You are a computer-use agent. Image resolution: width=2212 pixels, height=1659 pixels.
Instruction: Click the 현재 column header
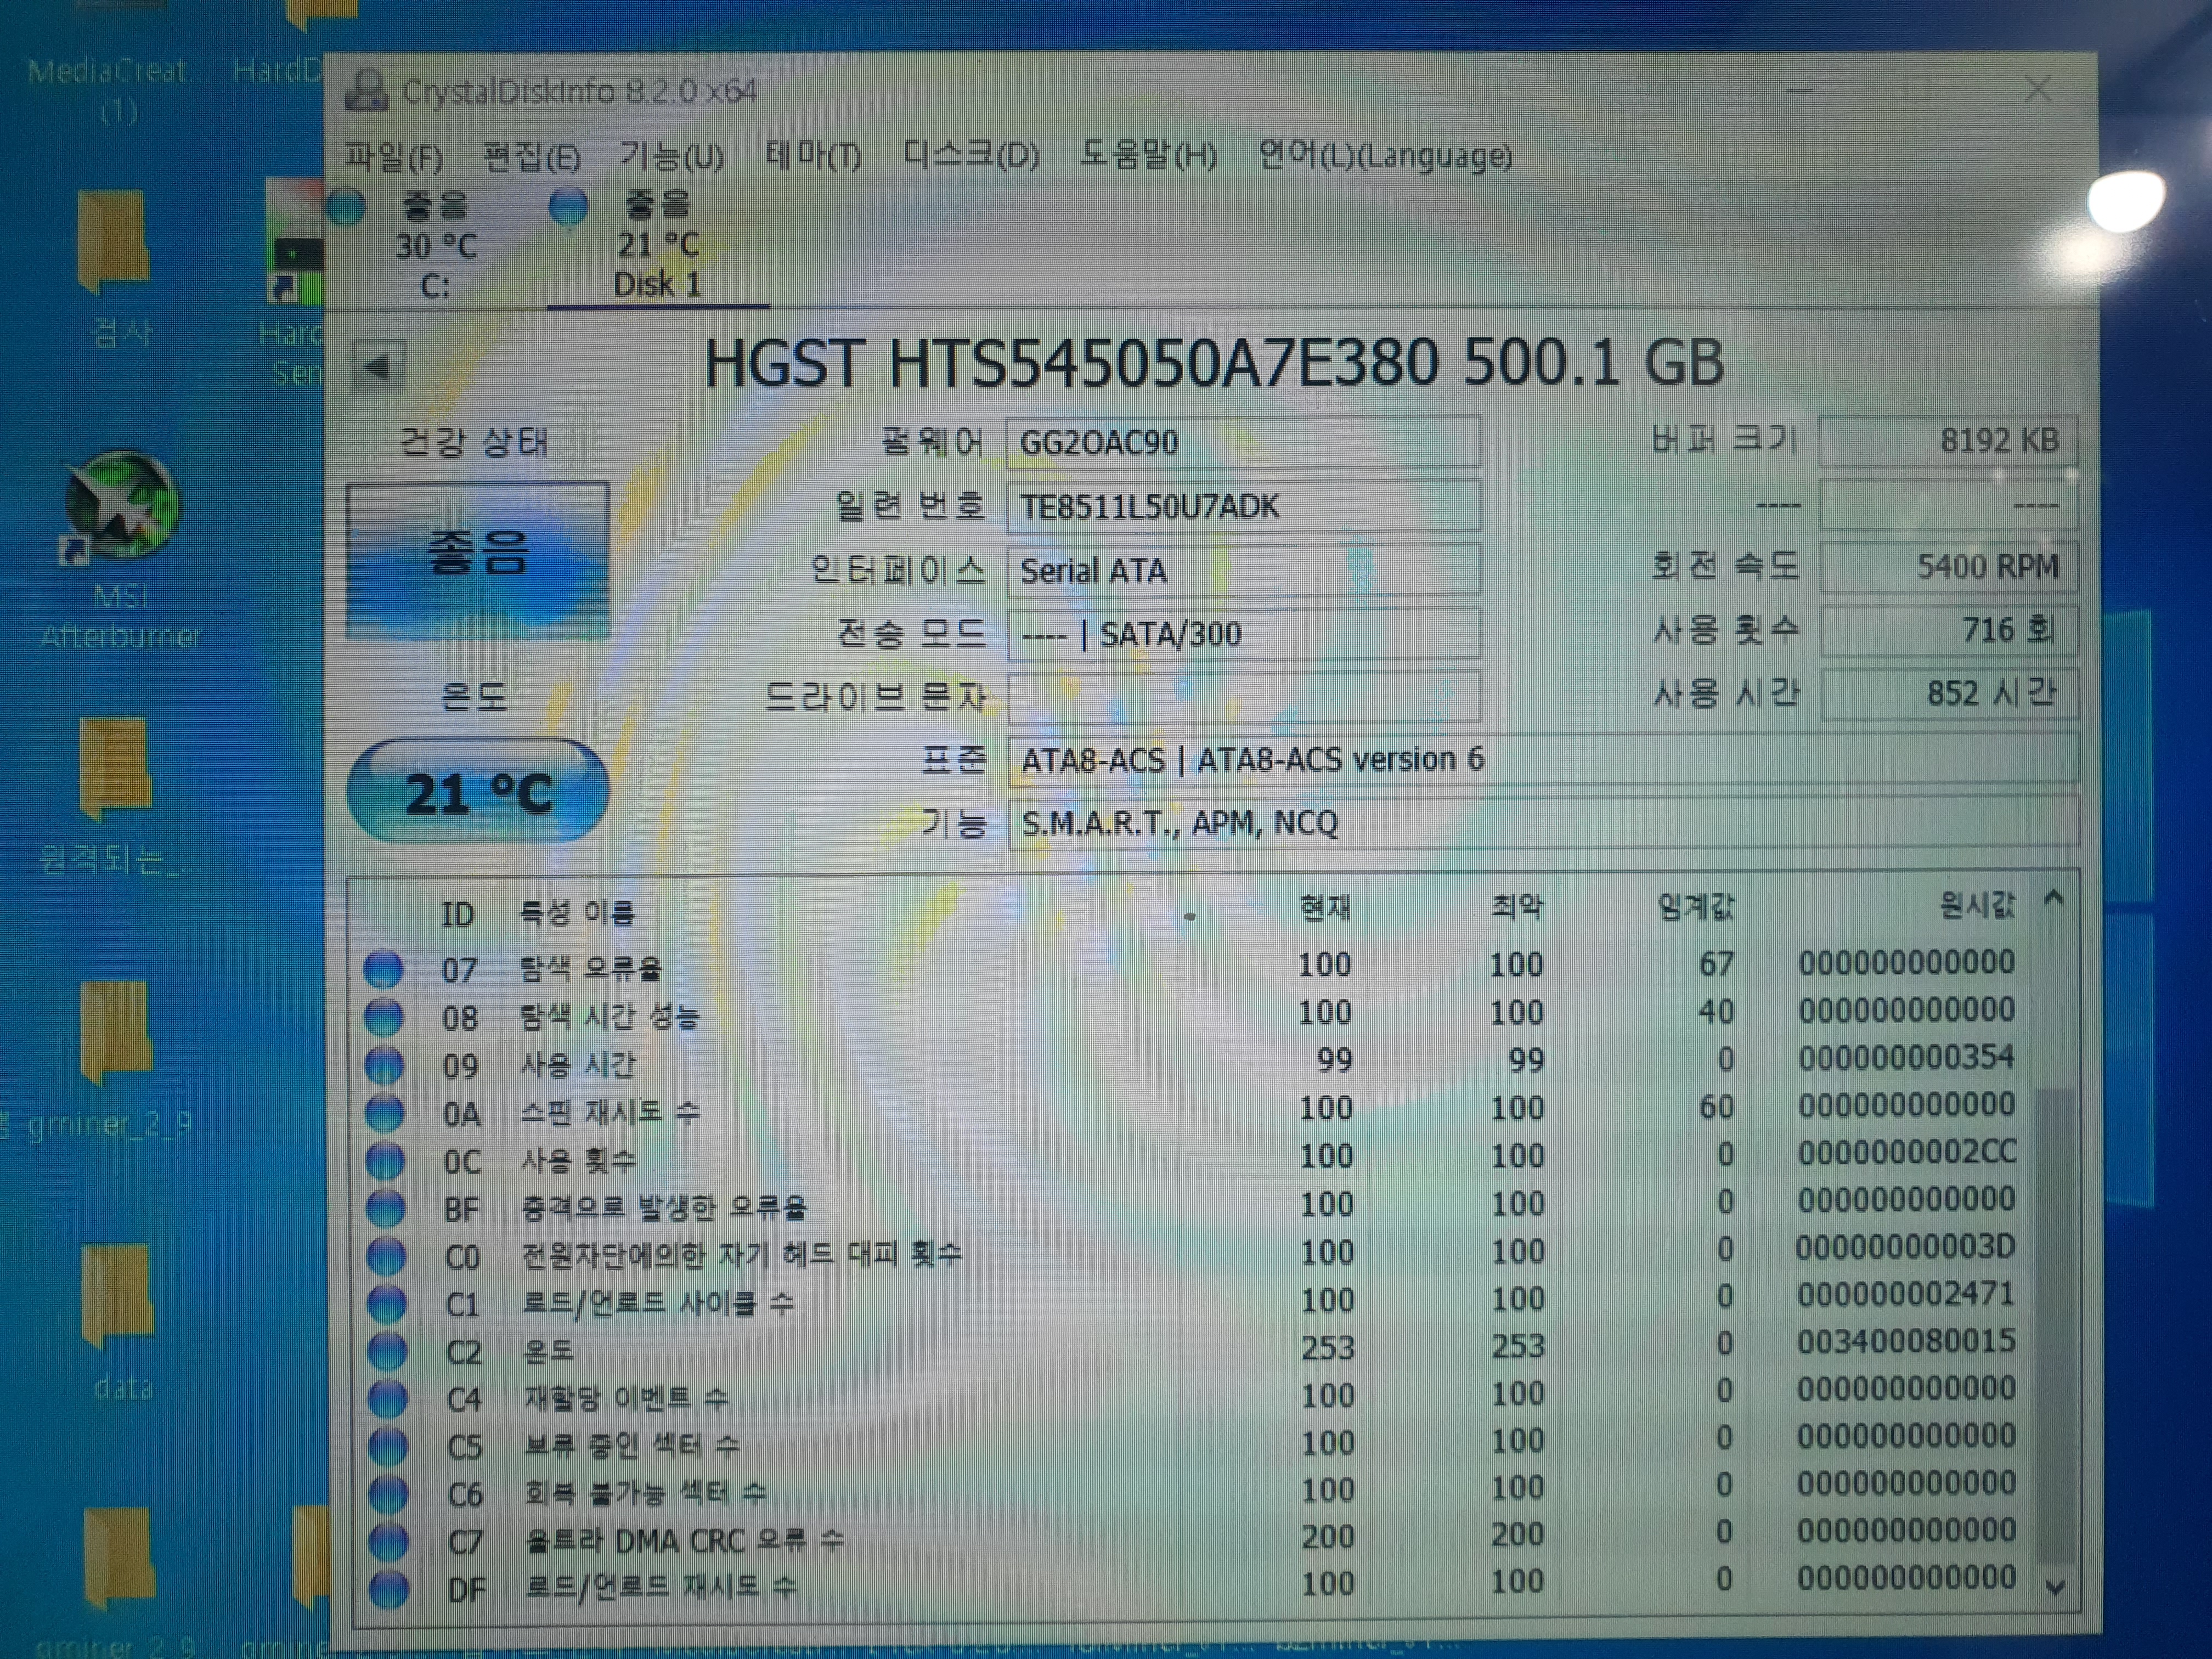click(x=1325, y=908)
